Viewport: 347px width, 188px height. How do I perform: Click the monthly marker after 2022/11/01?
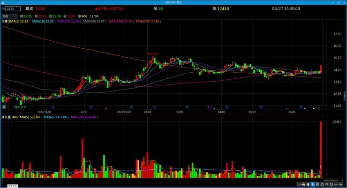tap(53, 107)
